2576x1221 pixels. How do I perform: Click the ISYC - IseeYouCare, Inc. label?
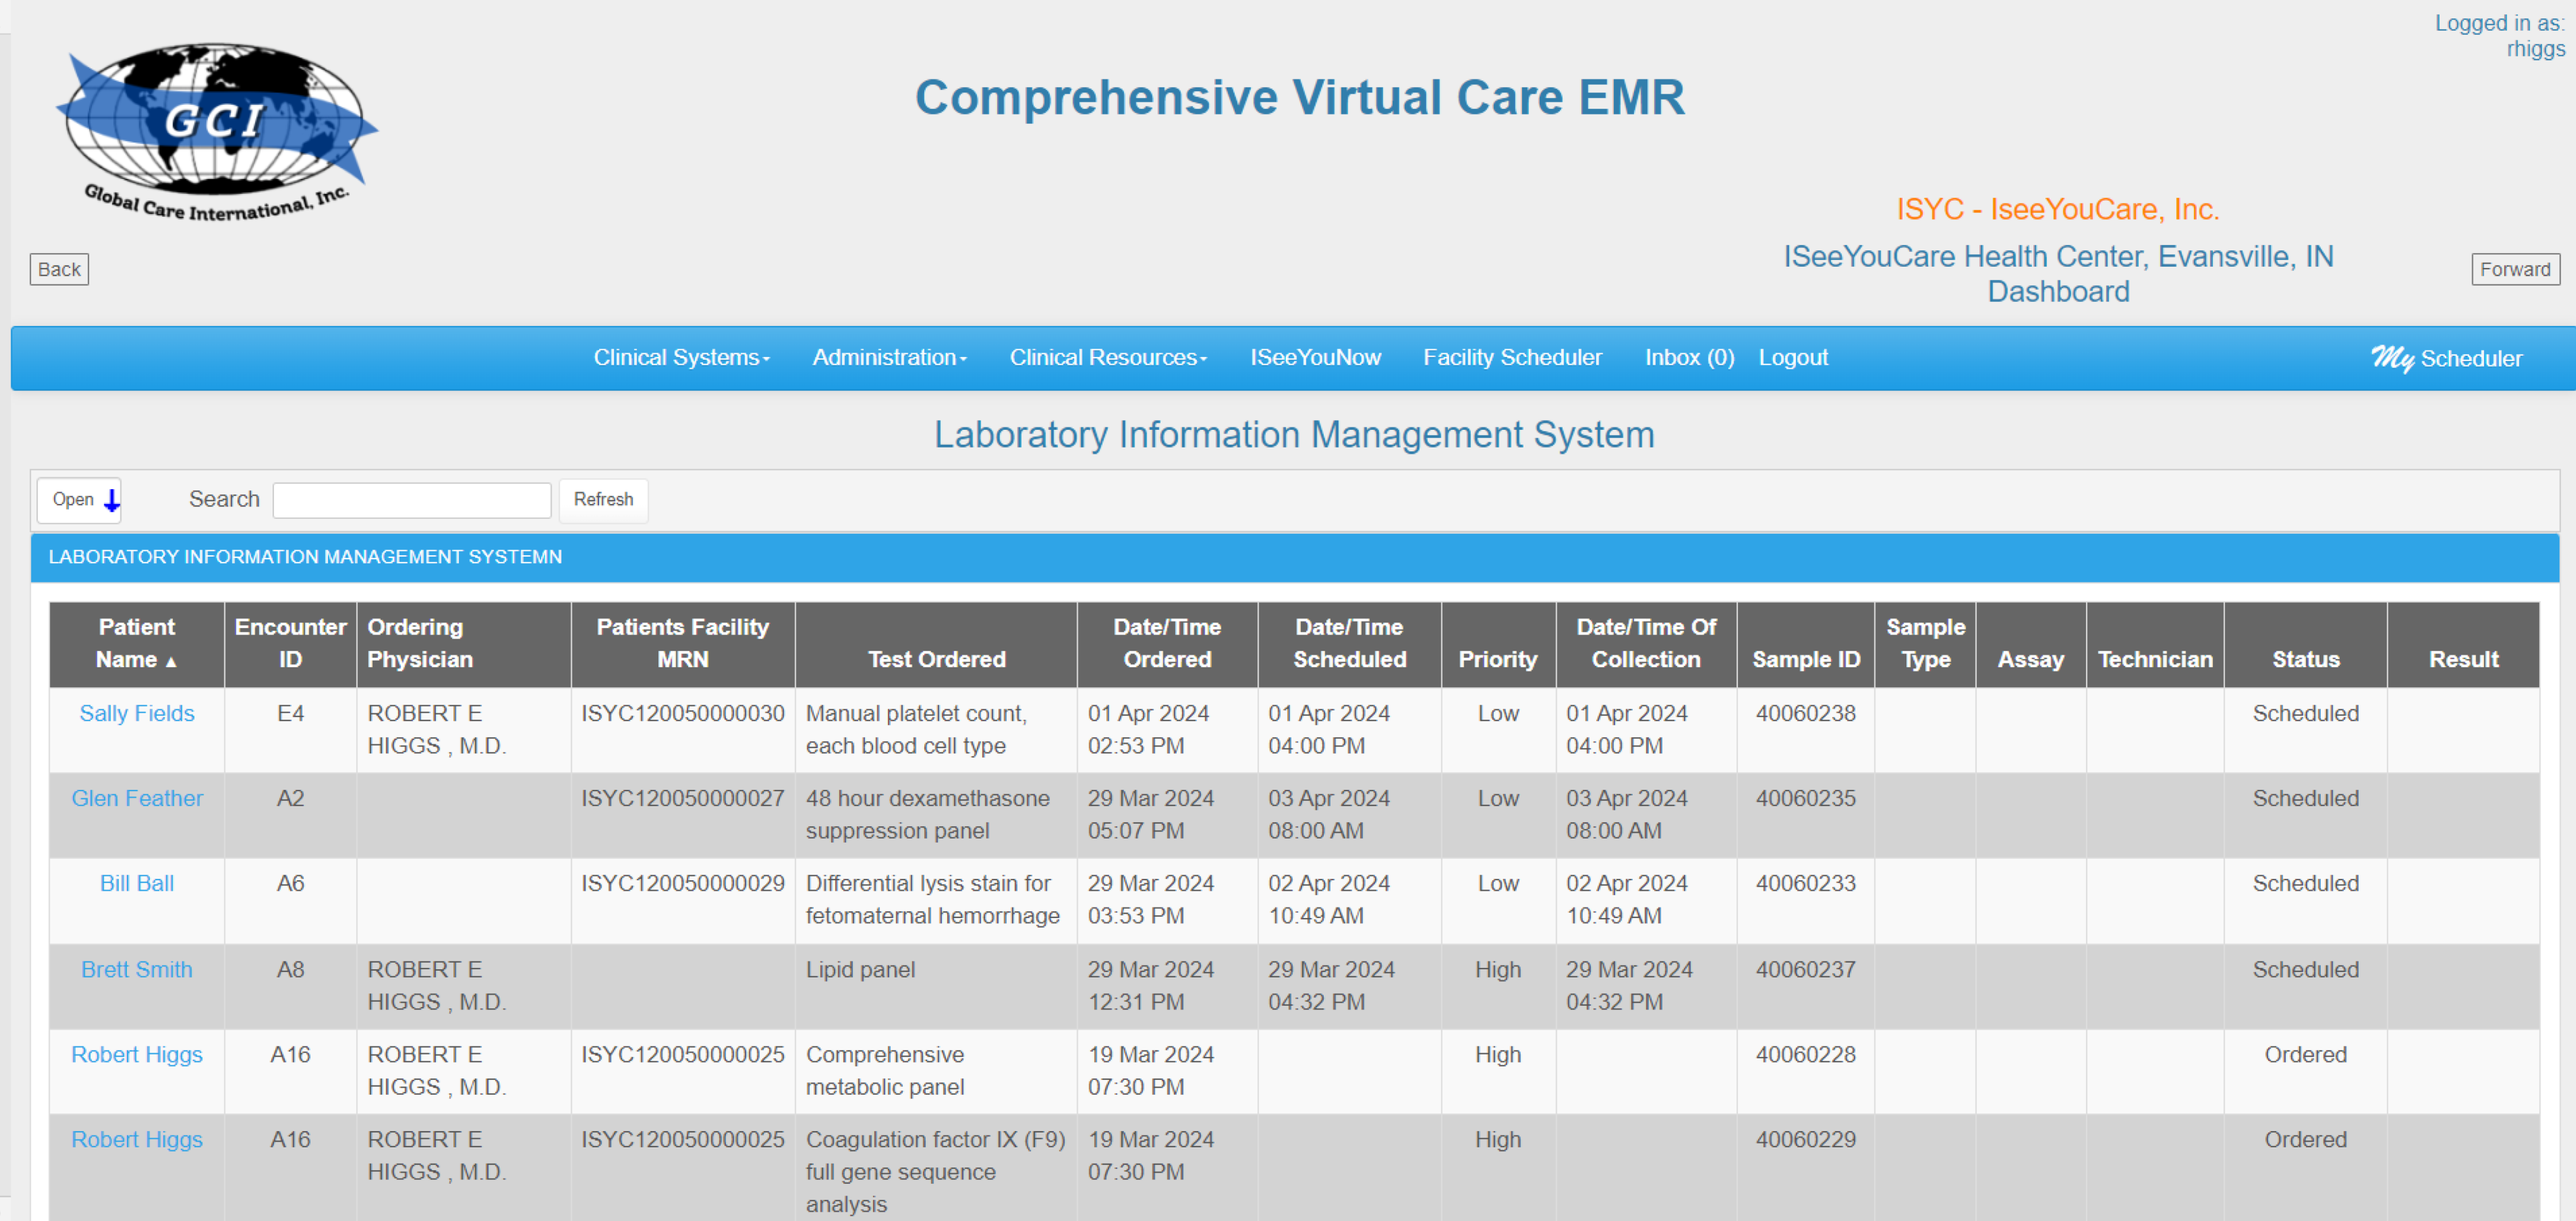[x=2058, y=209]
